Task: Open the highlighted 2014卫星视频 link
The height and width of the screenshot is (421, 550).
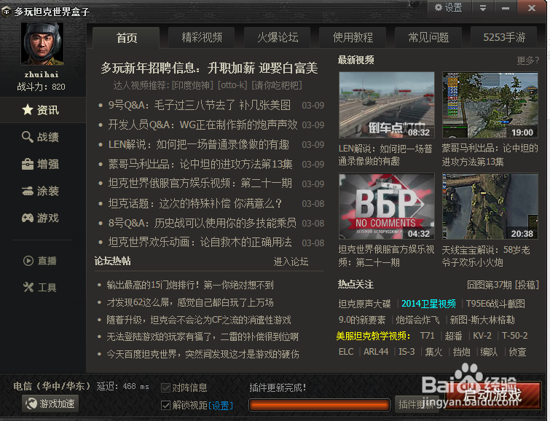Action: 428,304
